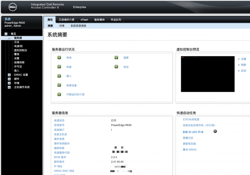
Task: Click the BIOS 版本 info label
Action: pyautogui.click(x=60, y=157)
